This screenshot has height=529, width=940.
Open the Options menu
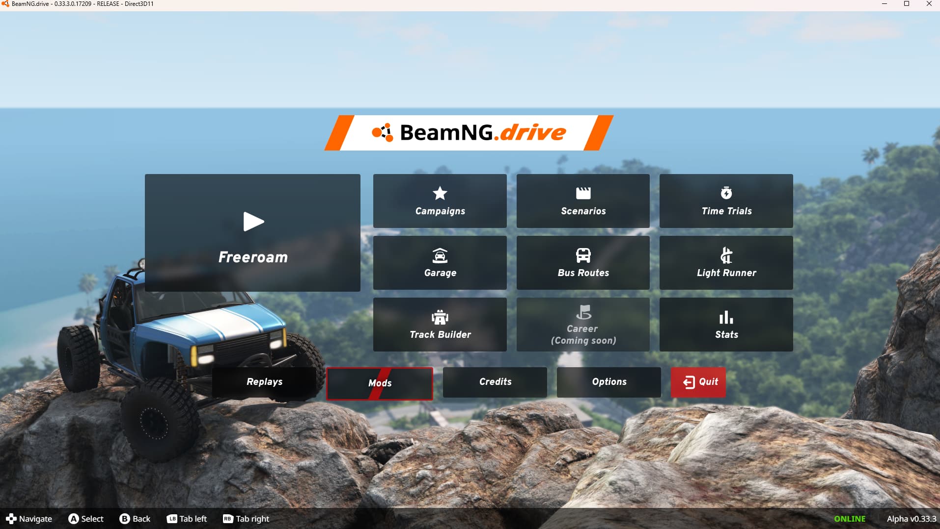[608, 382]
